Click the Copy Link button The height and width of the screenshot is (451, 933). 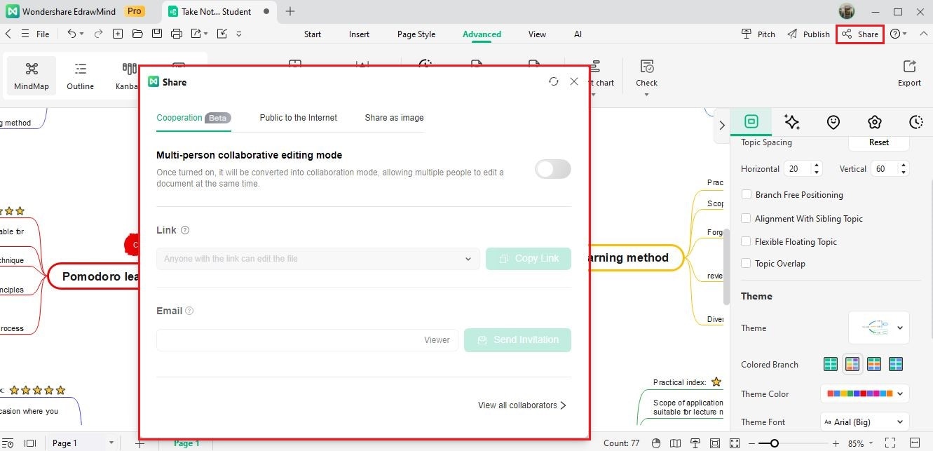[529, 259]
